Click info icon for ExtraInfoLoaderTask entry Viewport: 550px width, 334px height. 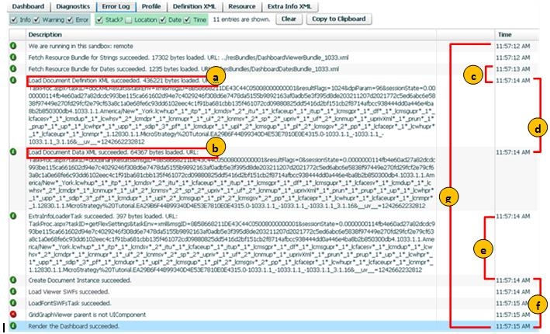pos(13,216)
